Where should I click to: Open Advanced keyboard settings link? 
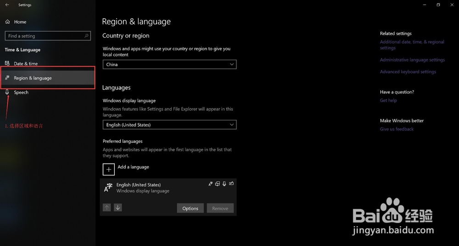pyautogui.click(x=408, y=72)
